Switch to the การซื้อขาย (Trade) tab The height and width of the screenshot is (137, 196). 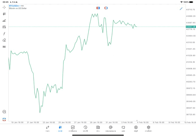[x=73, y=129]
